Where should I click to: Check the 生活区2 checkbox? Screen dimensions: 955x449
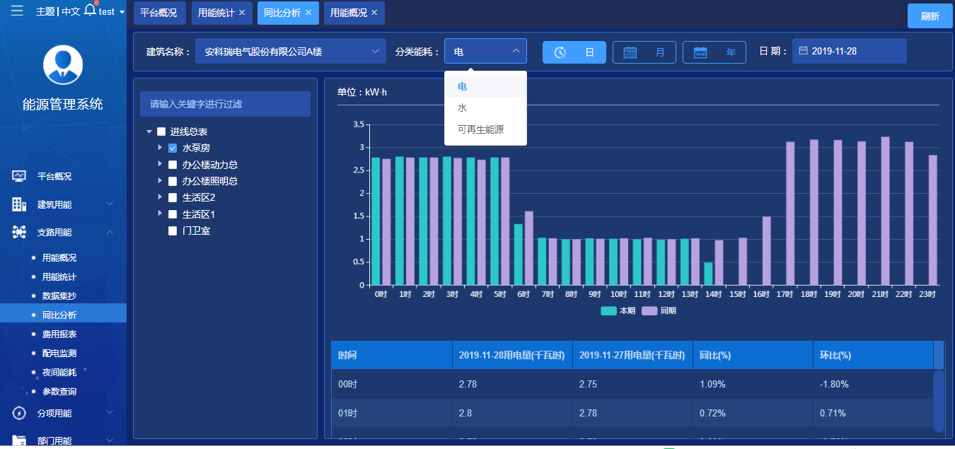point(173,197)
